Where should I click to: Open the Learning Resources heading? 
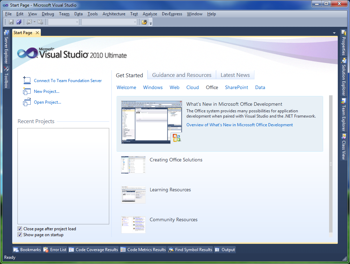coord(170,190)
